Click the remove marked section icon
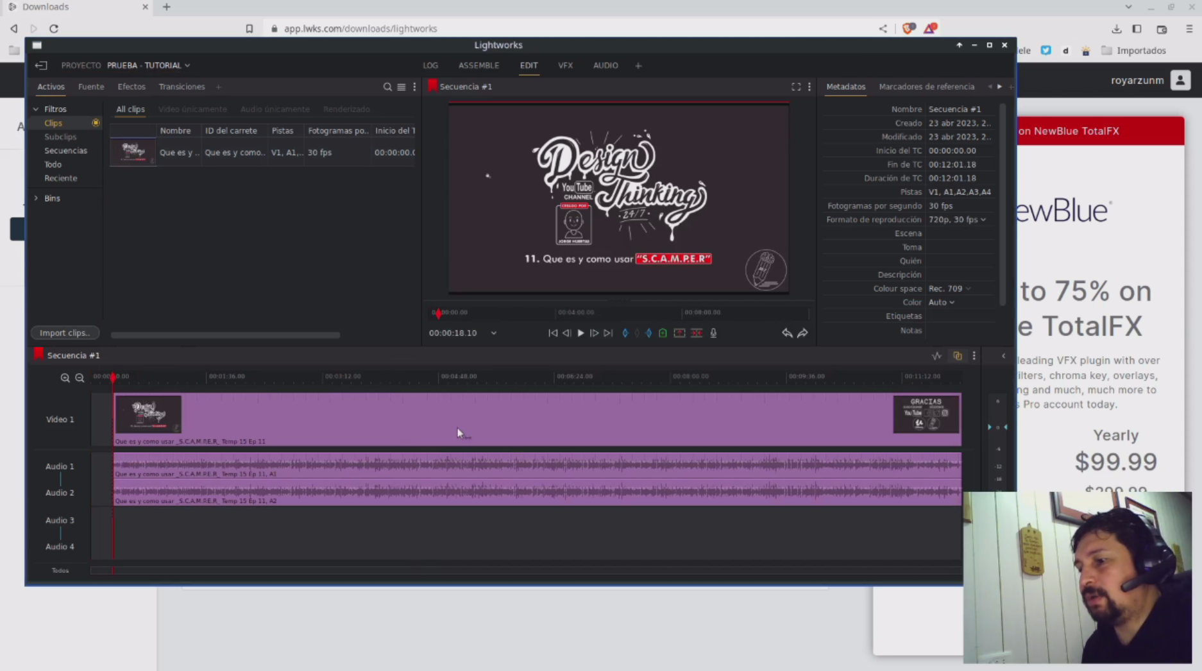The height and width of the screenshot is (671, 1202). click(679, 333)
